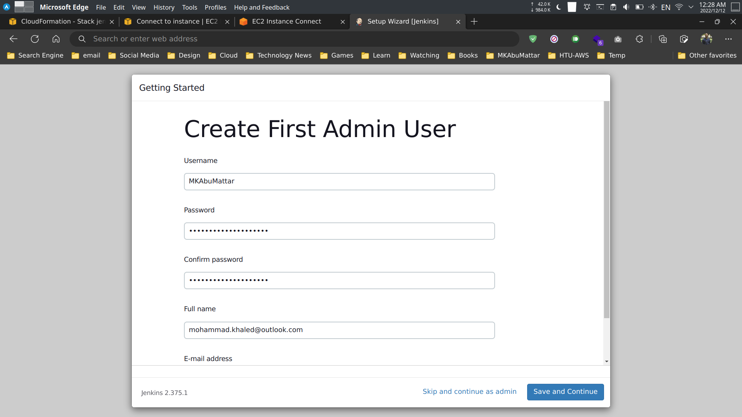Screen dimensions: 742x417
Task: Open the ad blocker extension
Action: tap(554, 39)
